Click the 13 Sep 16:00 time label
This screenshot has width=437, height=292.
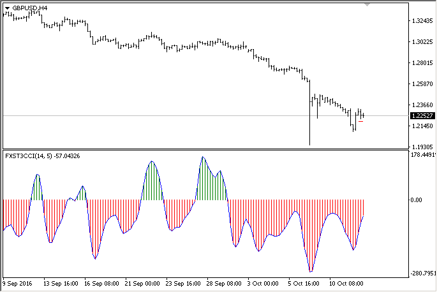[61, 284]
